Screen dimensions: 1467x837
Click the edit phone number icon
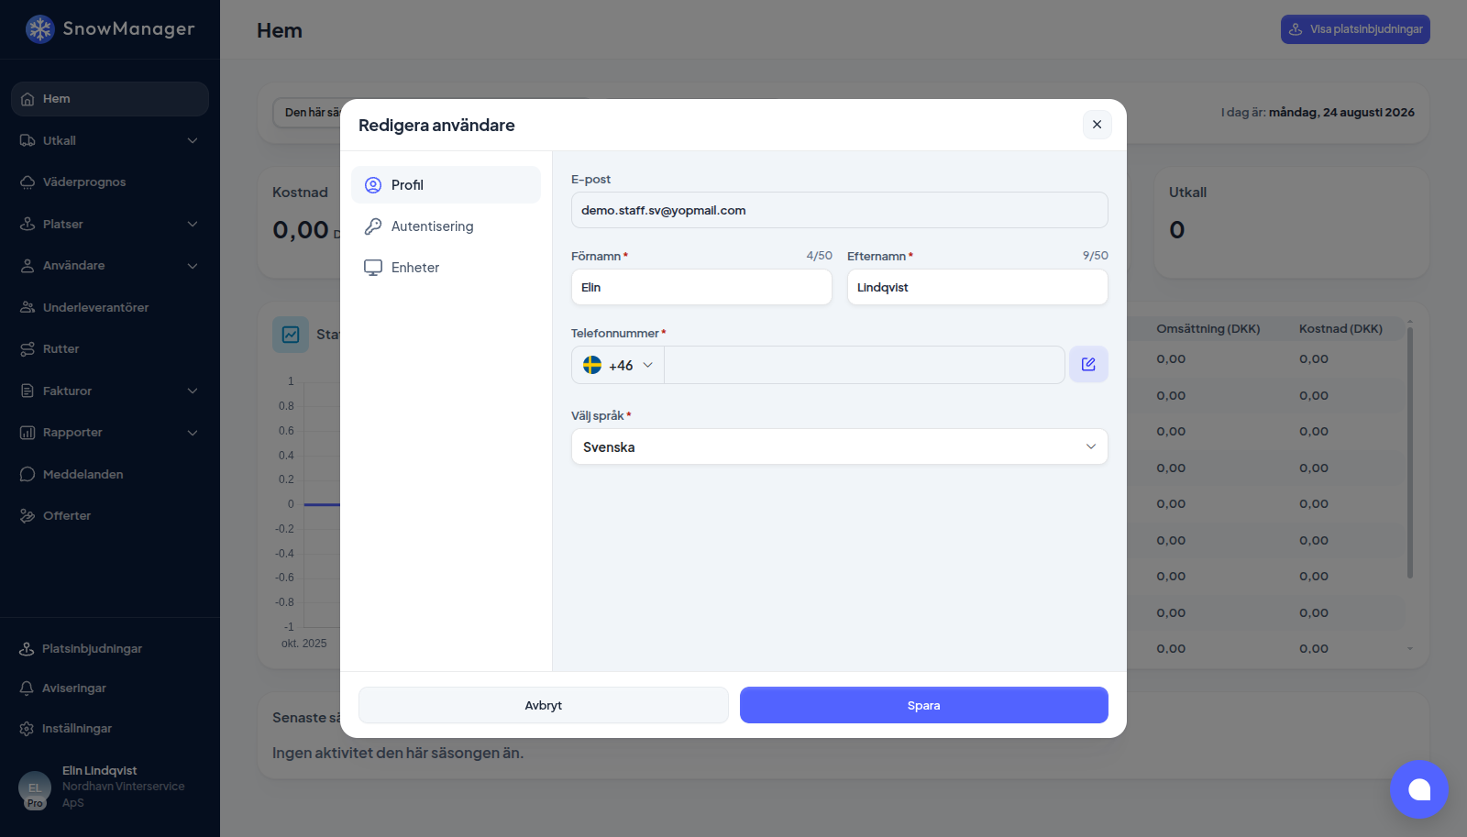1088,364
